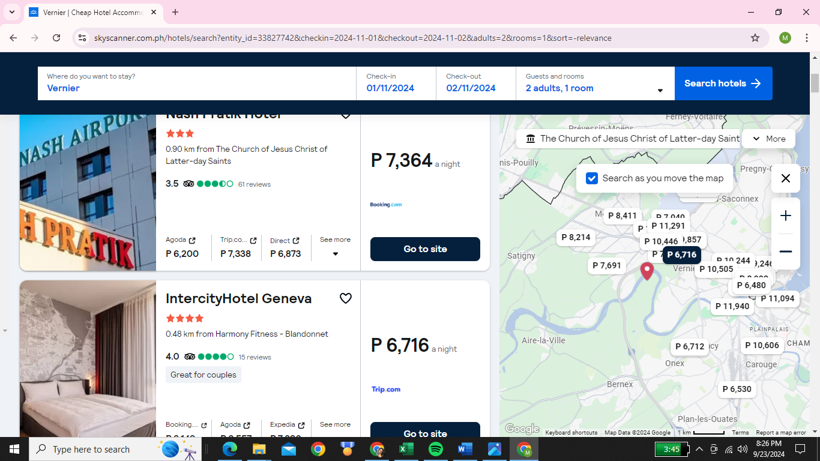Click the browser address bar URL

pyautogui.click(x=353, y=38)
